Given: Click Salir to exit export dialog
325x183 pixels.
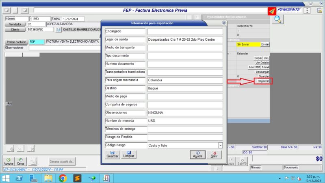Looking at the screenshot, I should (214, 155).
